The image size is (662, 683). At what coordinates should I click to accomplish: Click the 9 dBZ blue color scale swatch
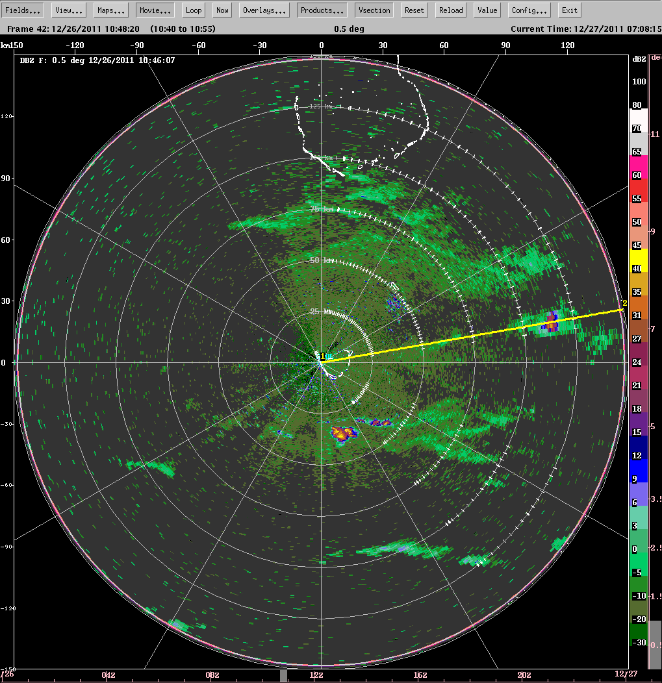(x=639, y=471)
